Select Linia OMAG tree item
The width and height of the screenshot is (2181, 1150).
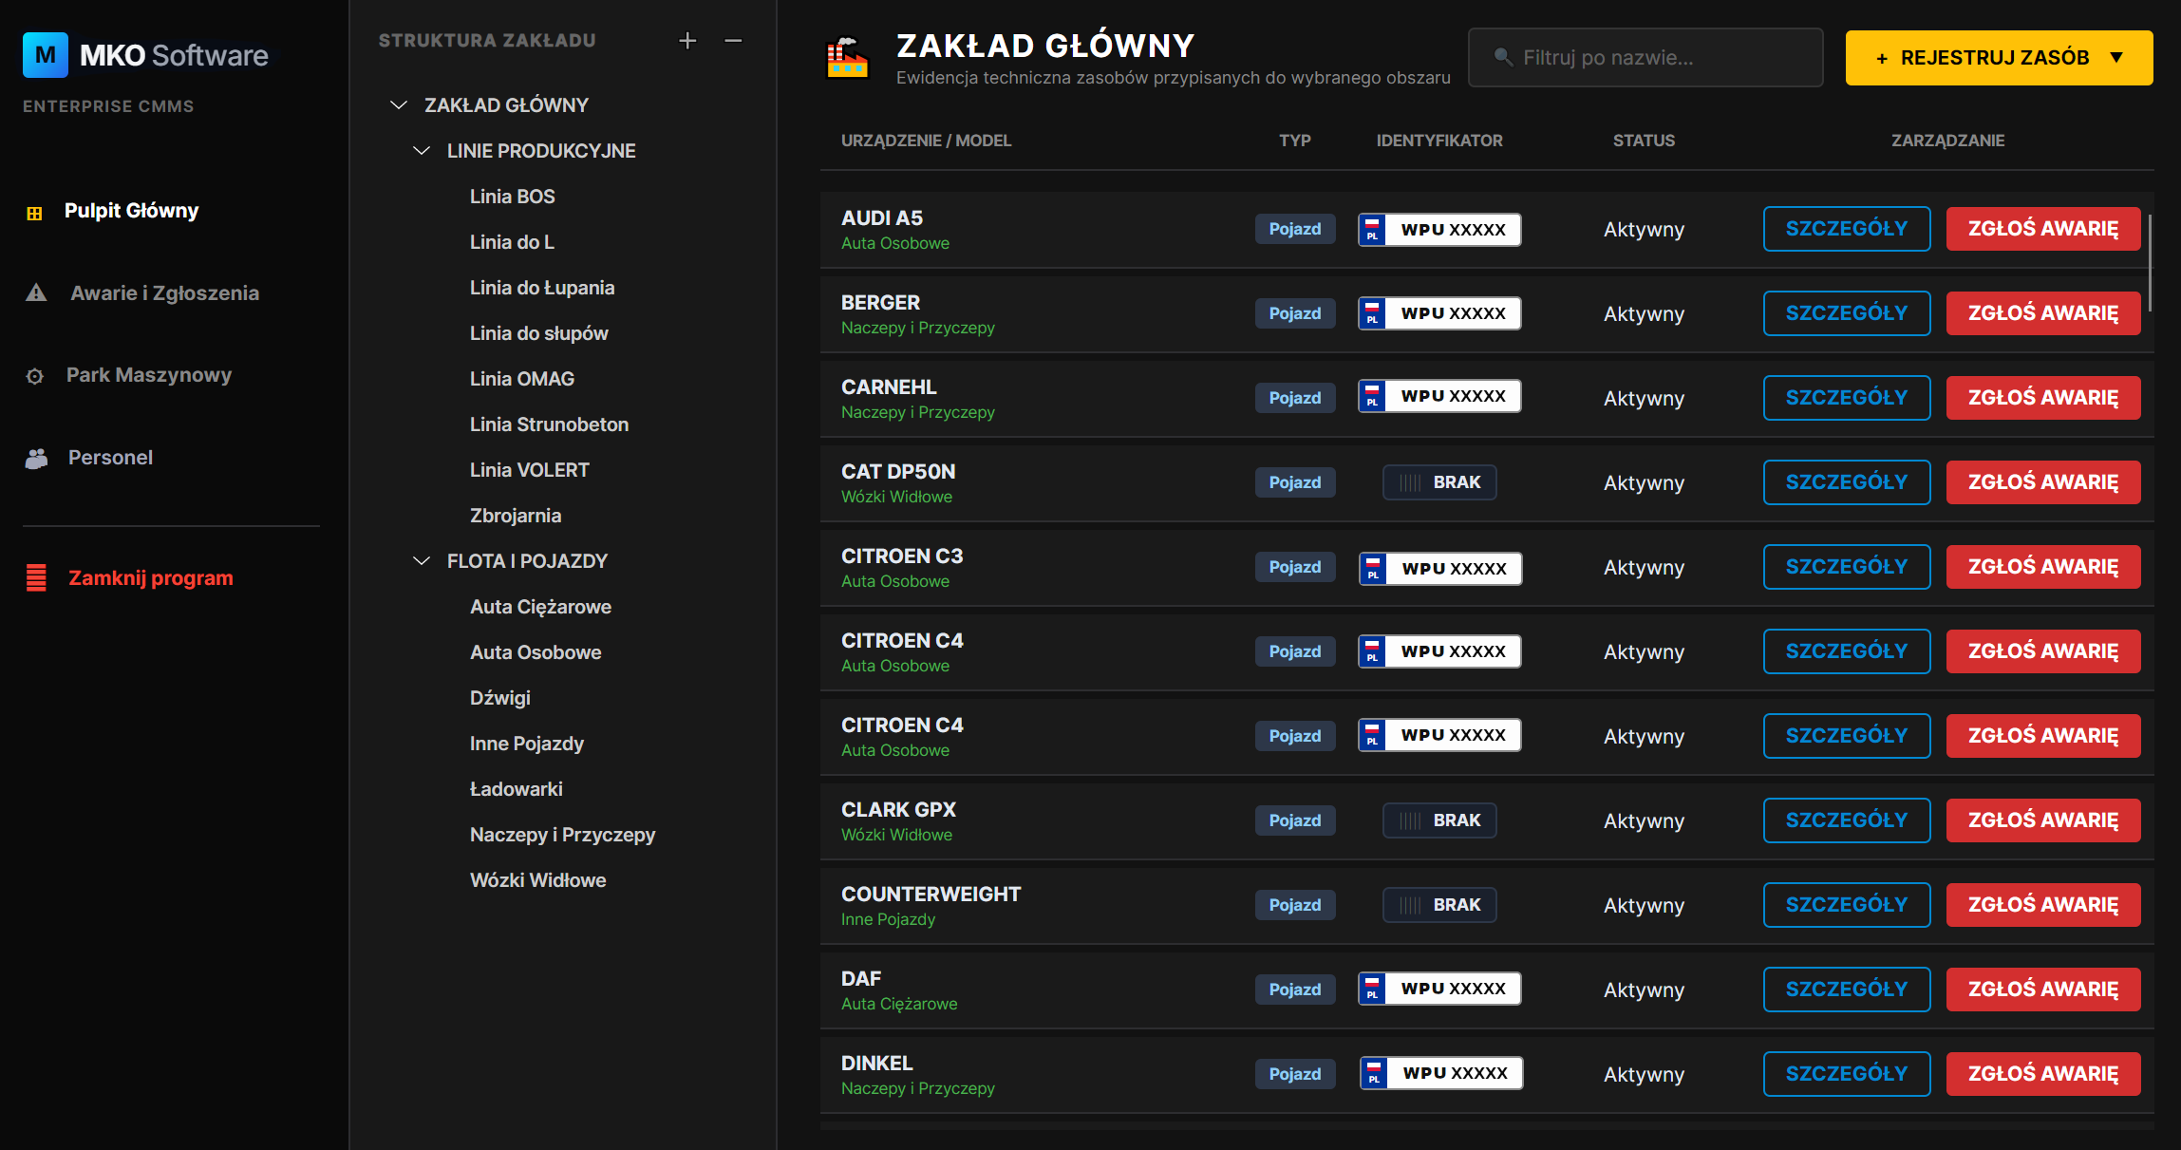(x=522, y=379)
